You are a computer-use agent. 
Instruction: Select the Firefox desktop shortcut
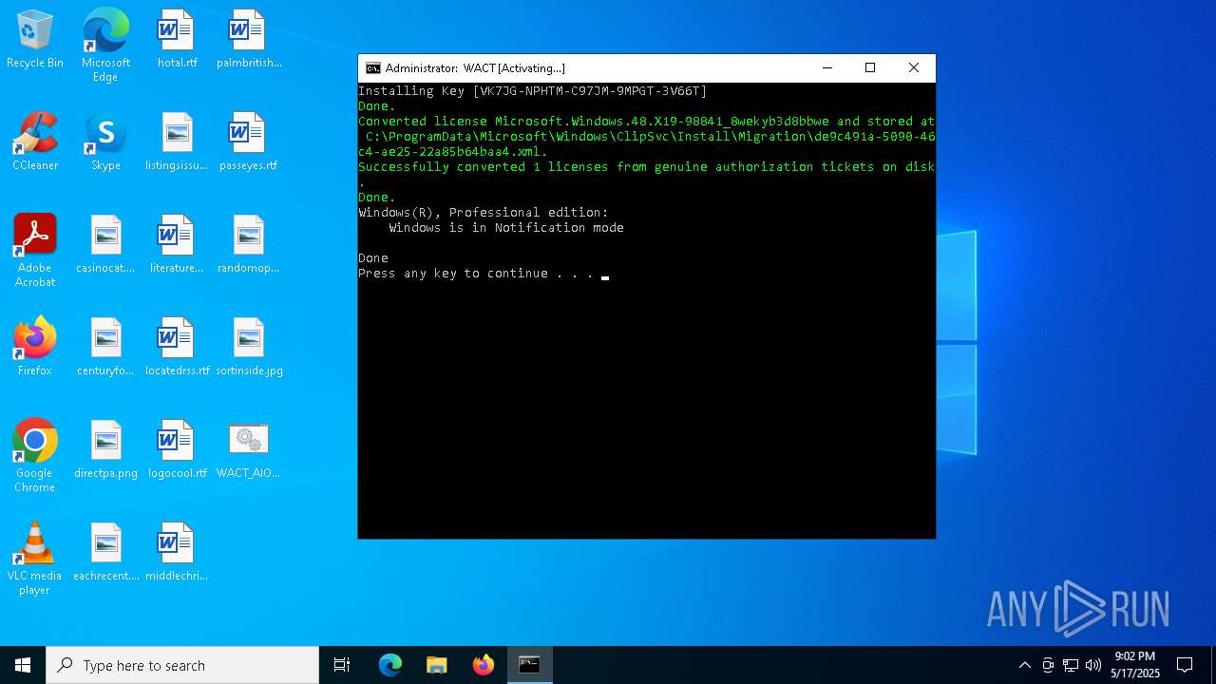(35, 347)
